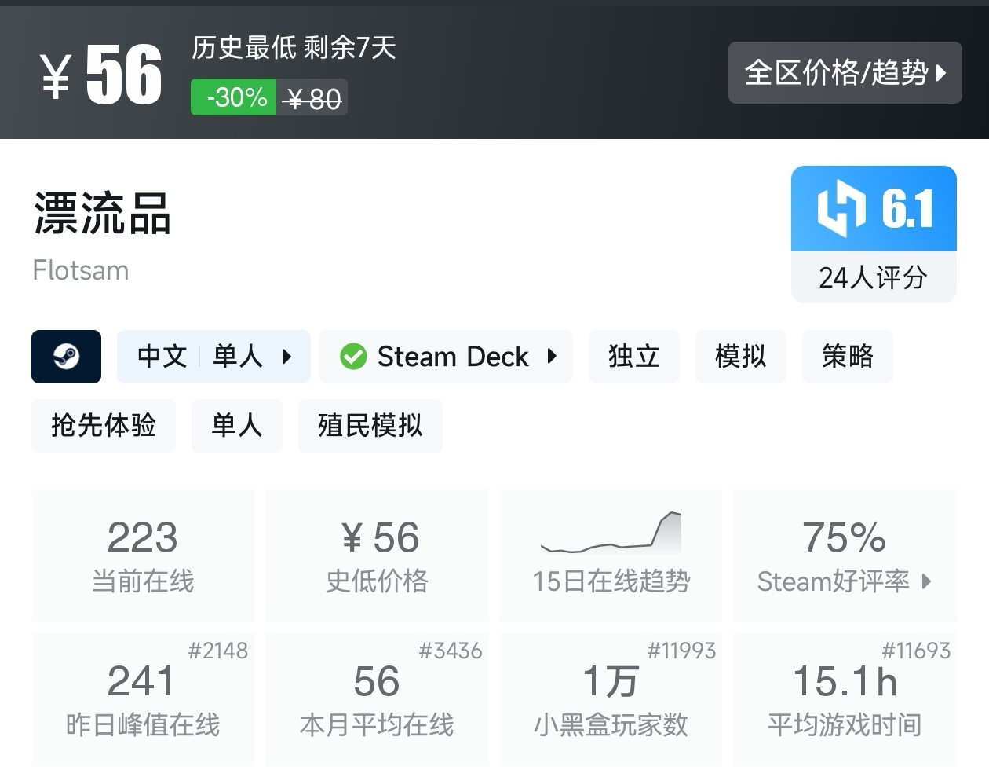View the 24人评分 rating count
Screen dimensions: 989x777
coord(874,277)
